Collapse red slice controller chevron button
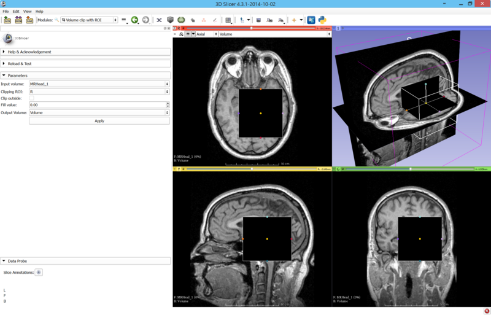This screenshot has height=315, width=491. tap(175, 34)
